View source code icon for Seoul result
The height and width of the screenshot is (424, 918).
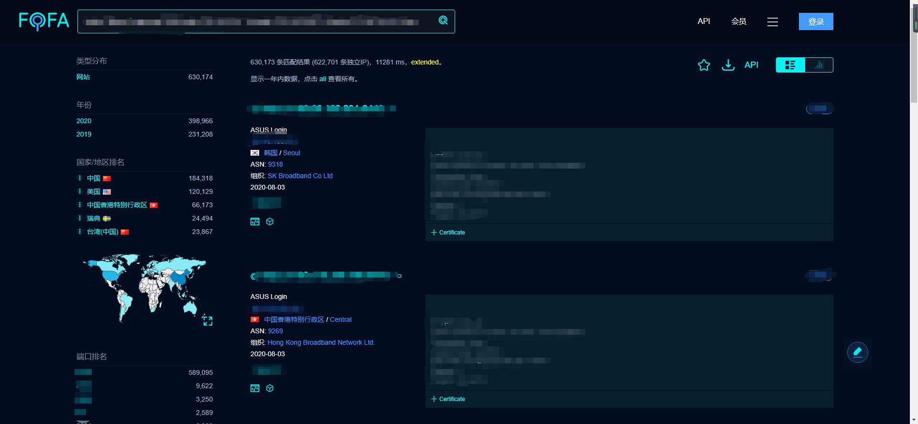coord(255,222)
